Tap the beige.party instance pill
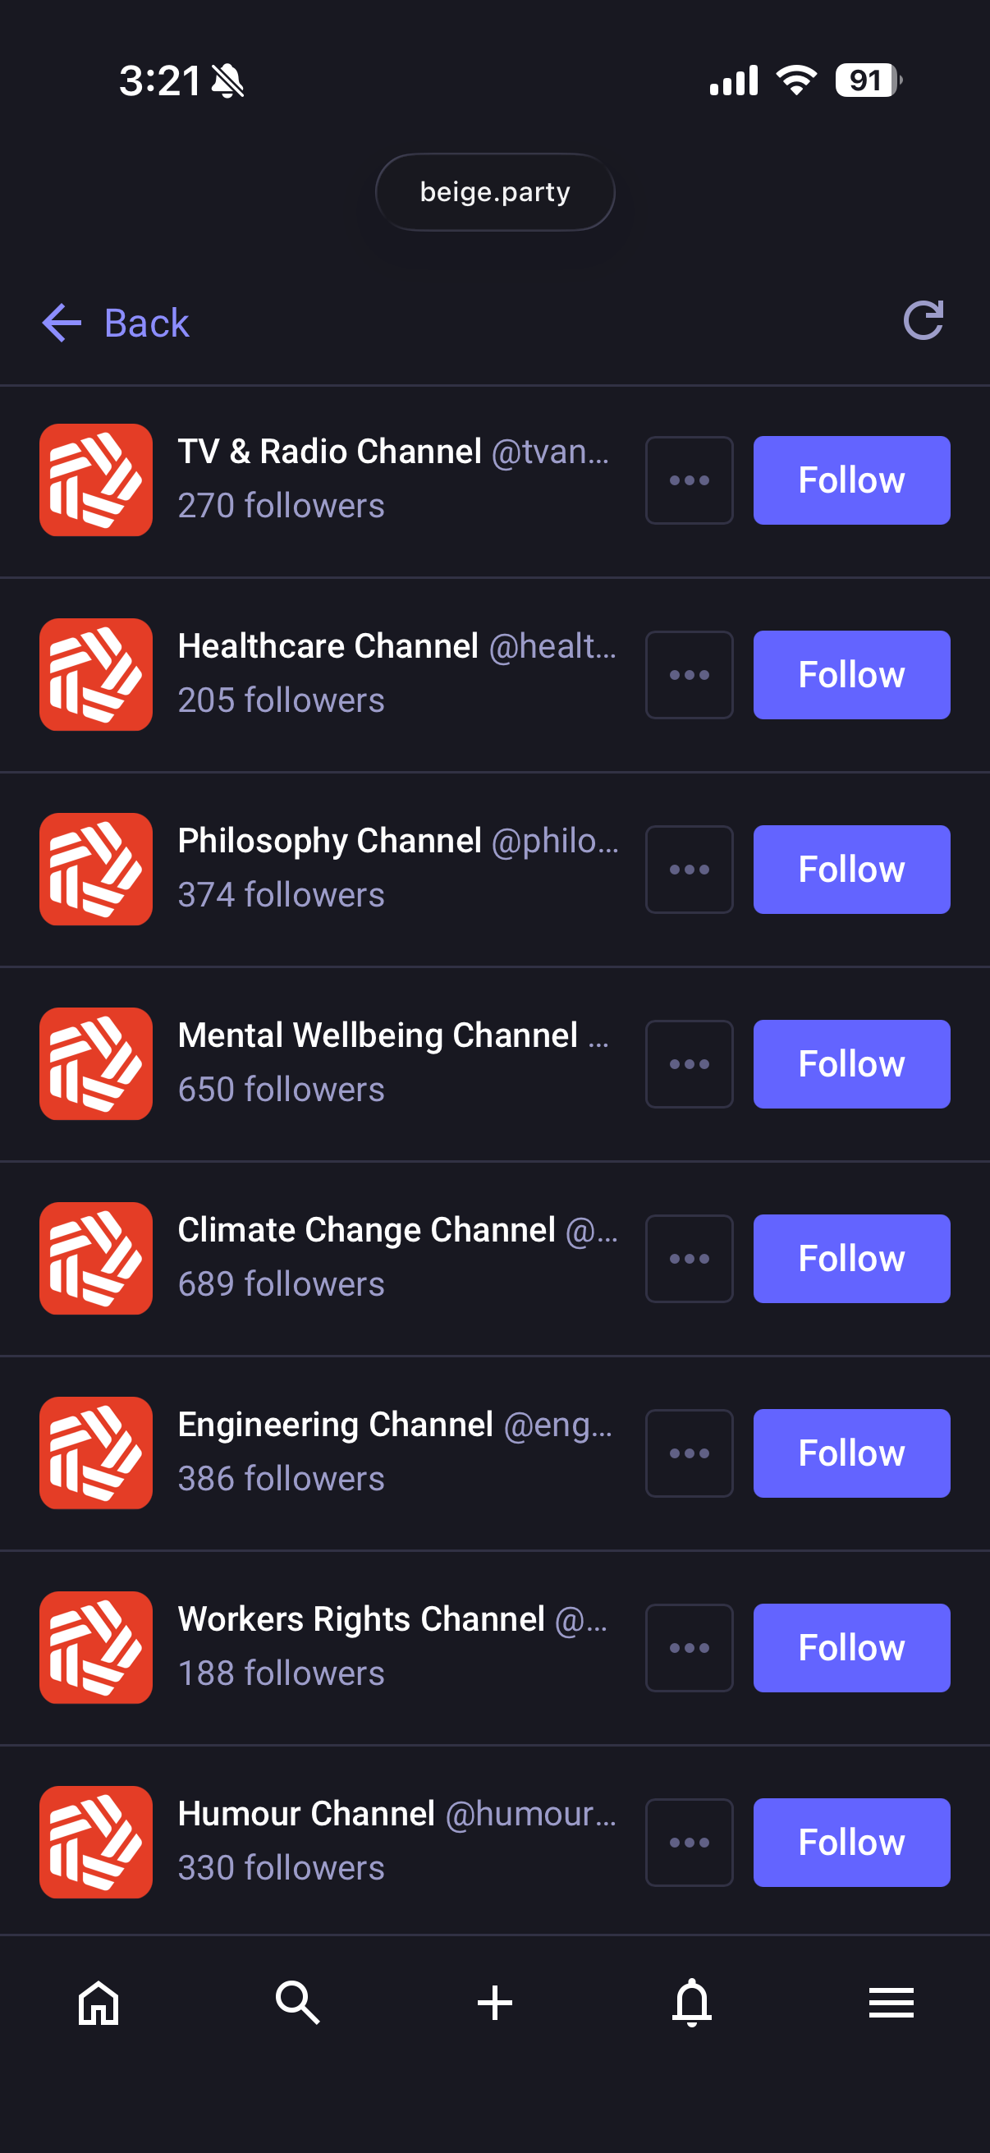This screenshot has height=2153, width=990. point(494,192)
